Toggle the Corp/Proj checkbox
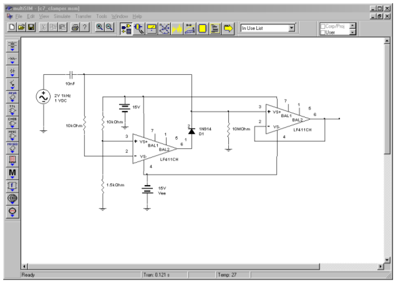 tap(323, 26)
